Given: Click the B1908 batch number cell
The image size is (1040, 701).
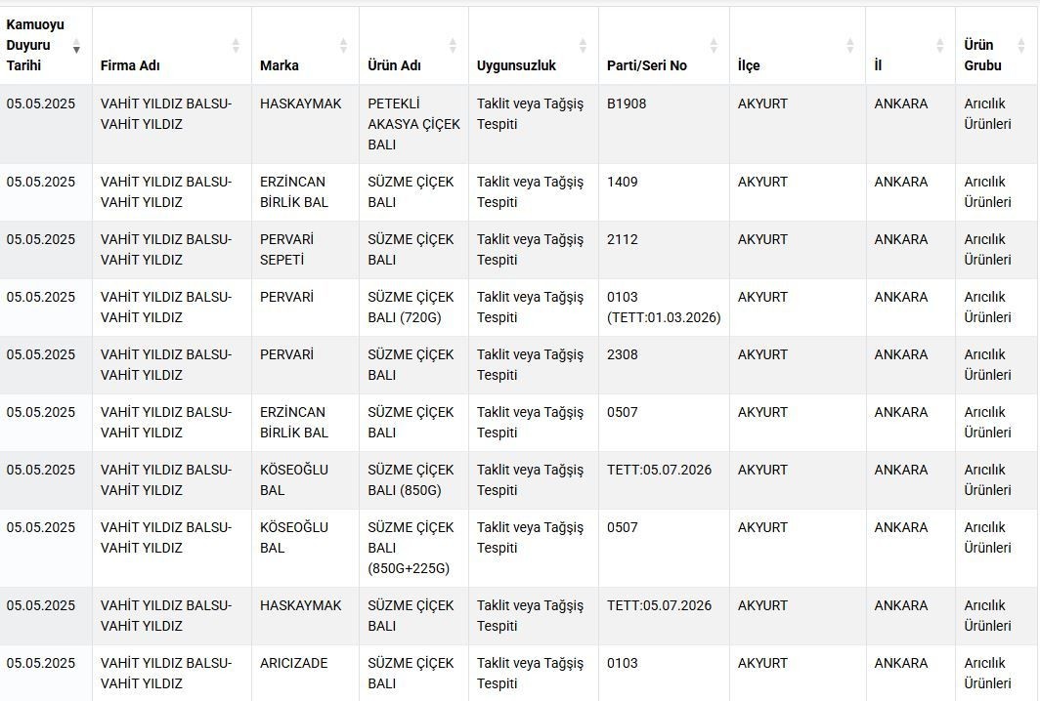Looking at the screenshot, I should [664, 124].
